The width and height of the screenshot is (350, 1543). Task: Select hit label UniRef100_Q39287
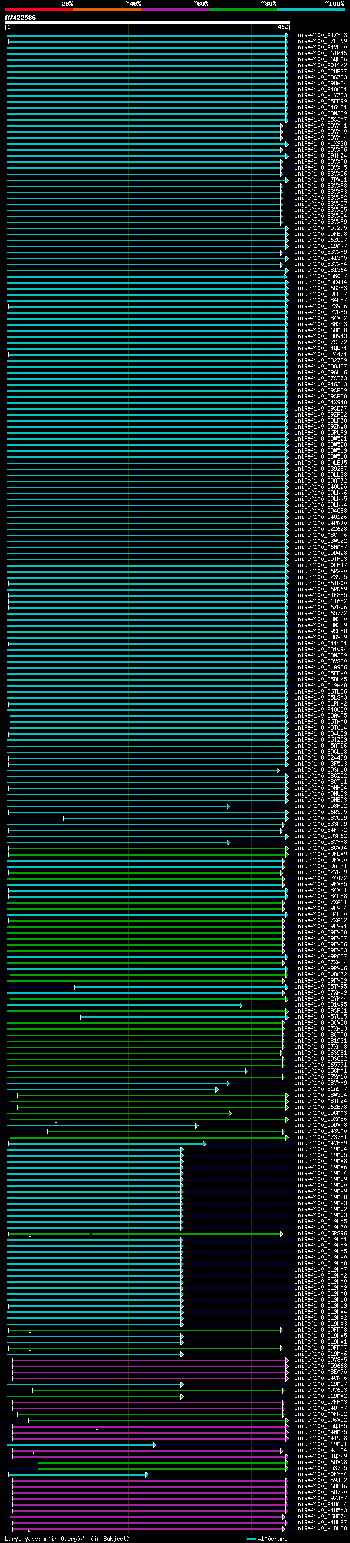(x=320, y=469)
